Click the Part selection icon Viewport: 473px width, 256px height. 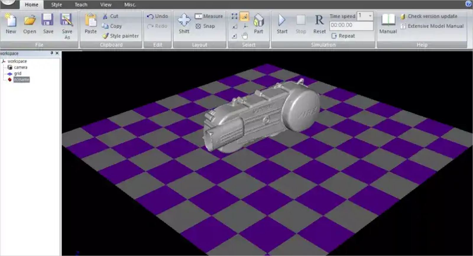pyautogui.click(x=258, y=24)
